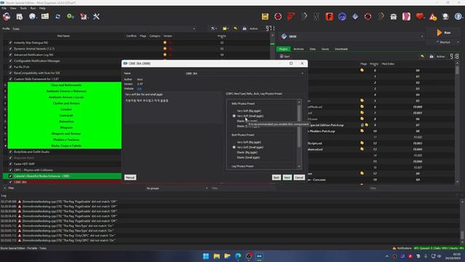This screenshot has height=262, width=465.
Task: Toggle BodySlide and Outfit Studio checkbox
Action: (10, 152)
